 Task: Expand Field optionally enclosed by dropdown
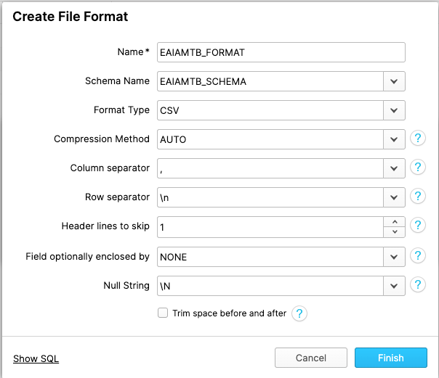tap(394, 257)
